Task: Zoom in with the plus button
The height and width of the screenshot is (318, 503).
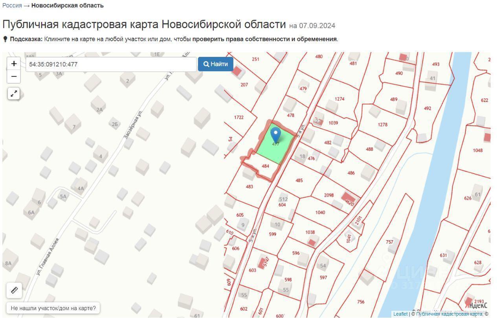Action: click(14, 64)
